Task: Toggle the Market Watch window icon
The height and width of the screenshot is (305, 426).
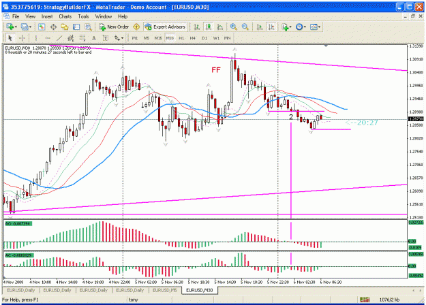Action: coord(42,27)
